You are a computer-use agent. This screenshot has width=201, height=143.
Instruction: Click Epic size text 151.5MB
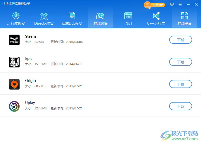point(41,64)
